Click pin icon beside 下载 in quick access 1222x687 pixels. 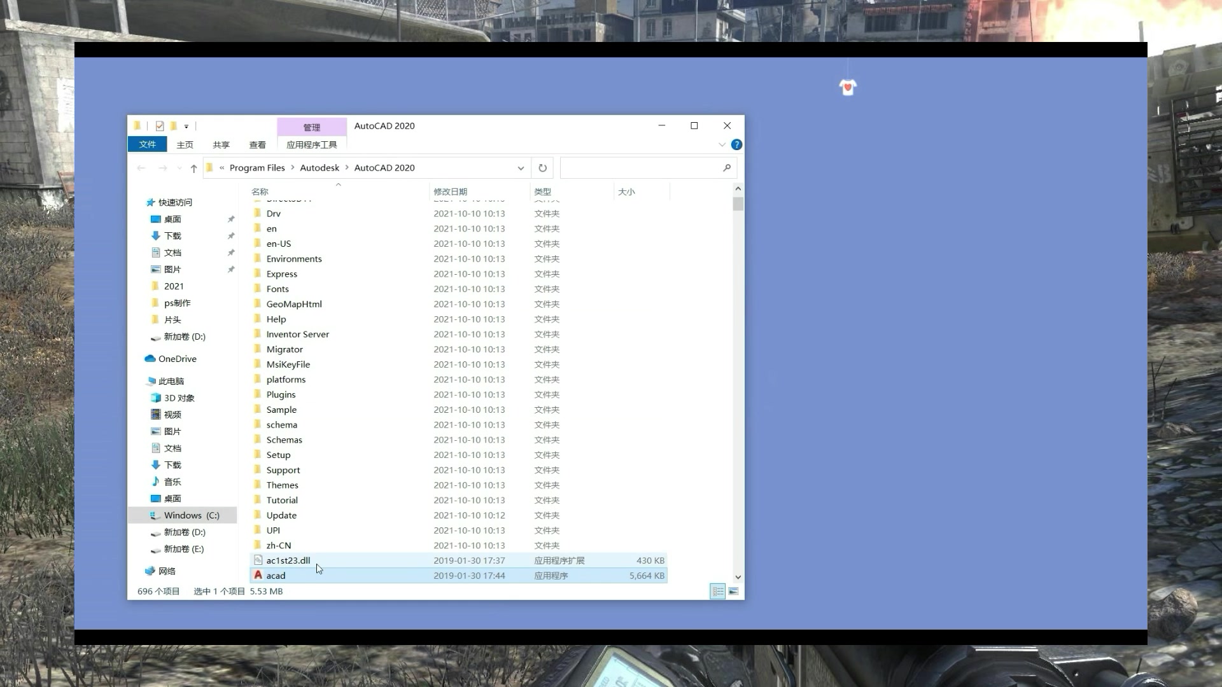point(231,236)
